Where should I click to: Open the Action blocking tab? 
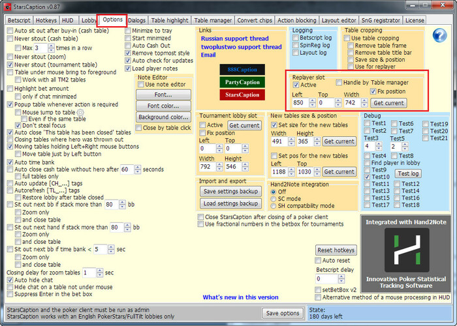click(296, 20)
